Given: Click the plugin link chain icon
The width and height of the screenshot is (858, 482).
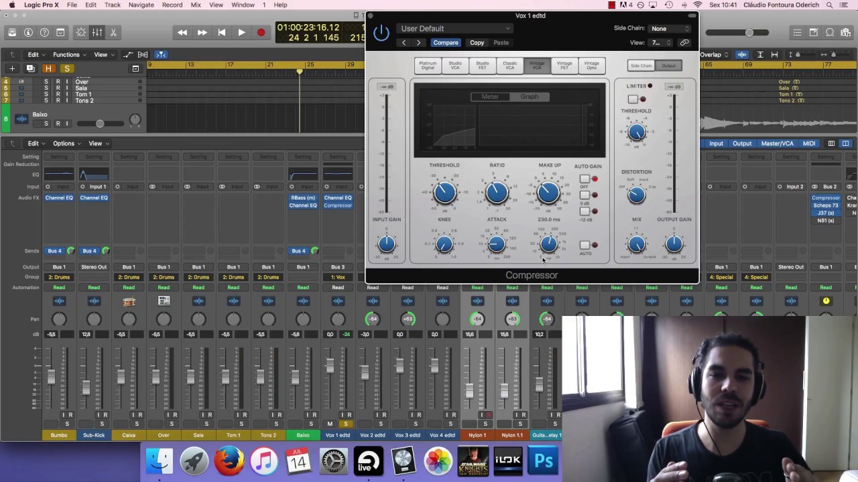Looking at the screenshot, I should point(684,43).
